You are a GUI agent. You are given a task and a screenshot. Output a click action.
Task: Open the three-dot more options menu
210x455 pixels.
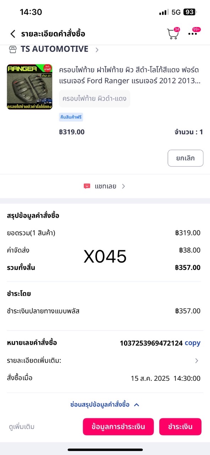tap(193, 34)
